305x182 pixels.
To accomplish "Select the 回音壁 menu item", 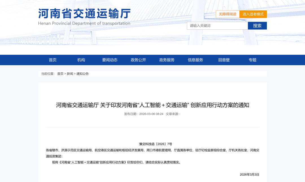I will pos(224,60).
